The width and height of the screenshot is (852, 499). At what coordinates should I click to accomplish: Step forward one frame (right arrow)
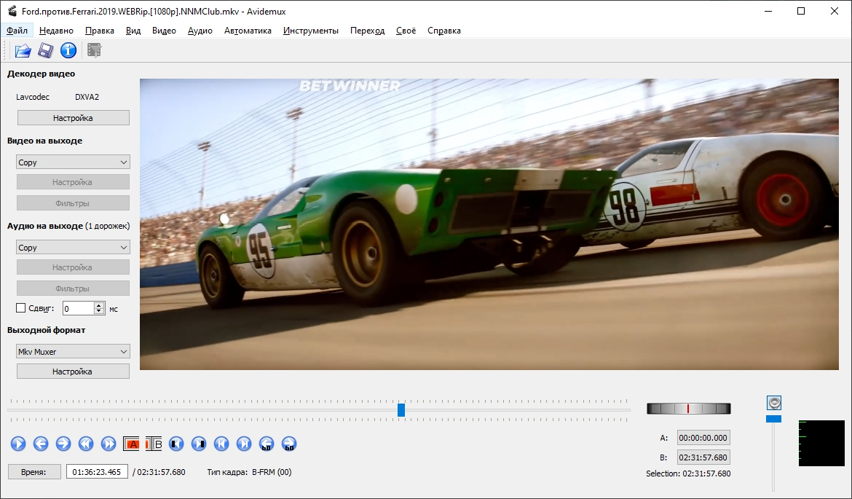63,444
